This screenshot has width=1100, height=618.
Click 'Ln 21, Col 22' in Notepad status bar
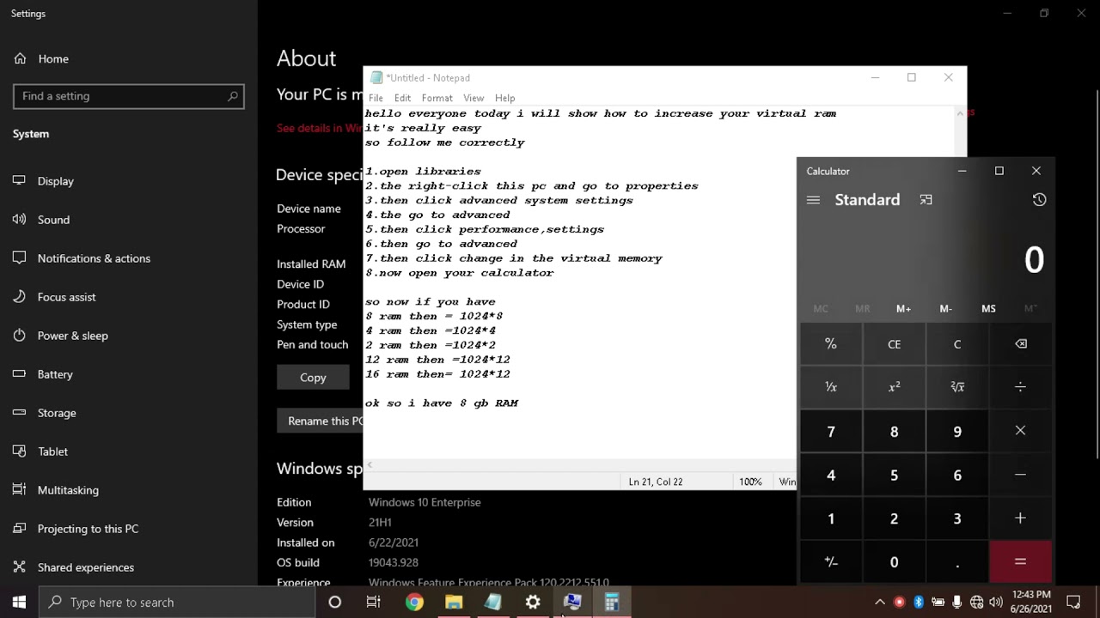(x=656, y=482)
